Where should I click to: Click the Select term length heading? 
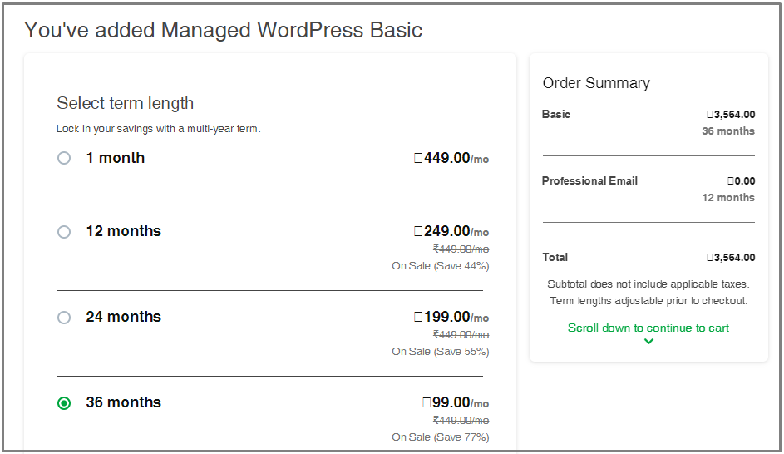pyautogui.click(x=125, y=103)
